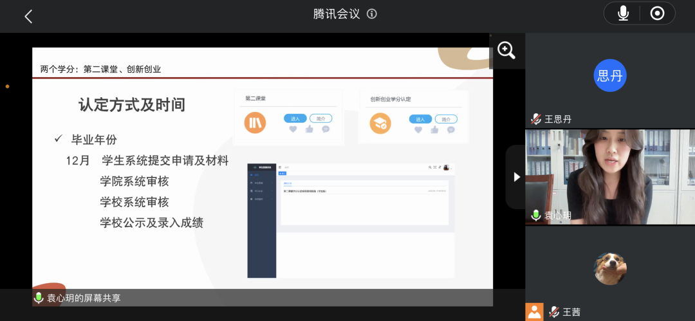Screen dimensions: 695x321
Task: Tap comment bubble icon on 第二课堂 card
Action: coord(326,129)
